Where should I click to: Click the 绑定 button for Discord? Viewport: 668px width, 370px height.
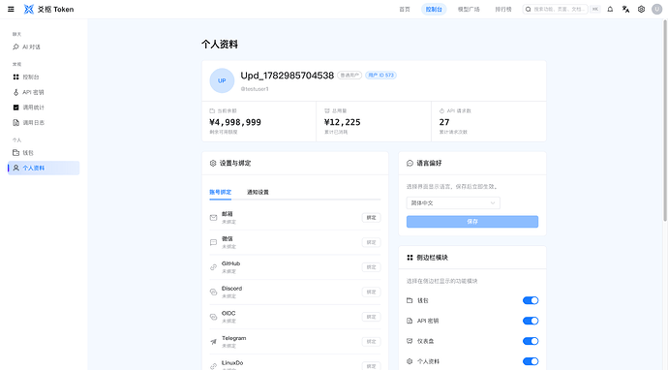point(371,292)
